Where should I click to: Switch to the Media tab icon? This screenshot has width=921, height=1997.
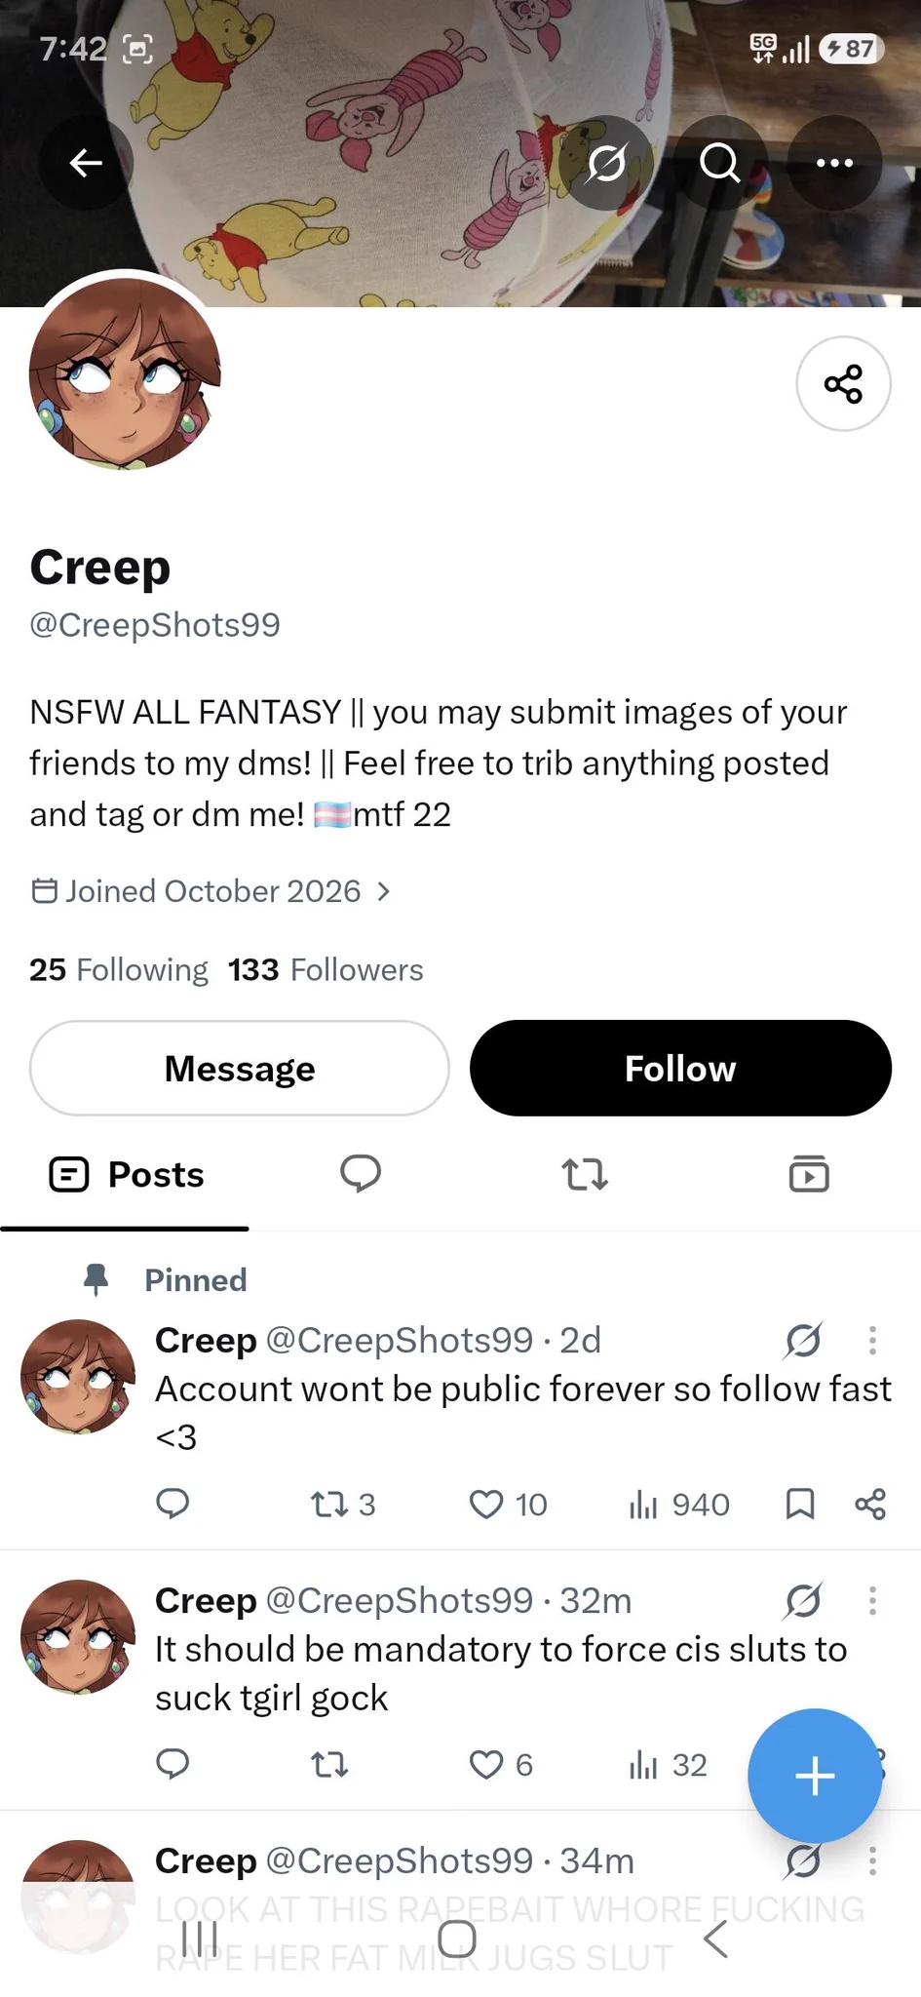(x=809, y=1174)
